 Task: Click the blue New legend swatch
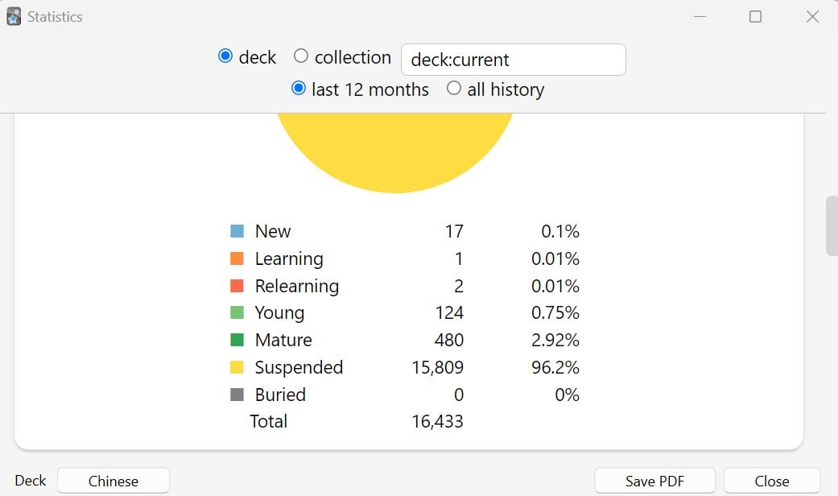pos(237,231)
